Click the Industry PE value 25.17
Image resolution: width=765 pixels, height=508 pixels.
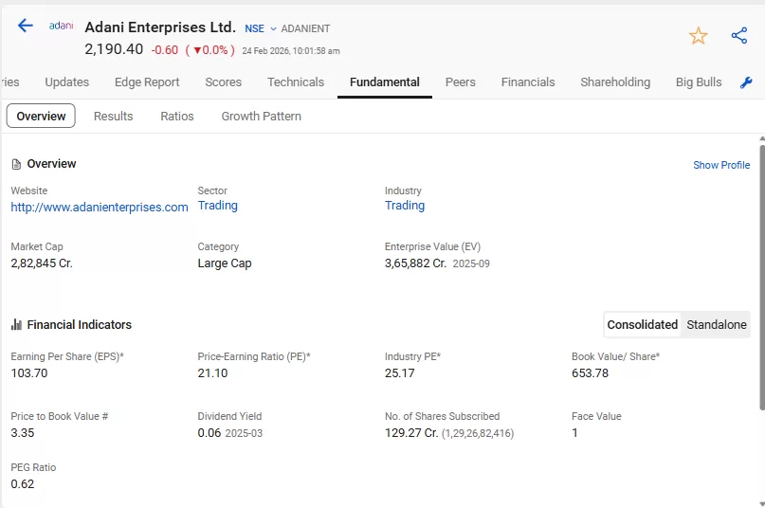[400, 373]
